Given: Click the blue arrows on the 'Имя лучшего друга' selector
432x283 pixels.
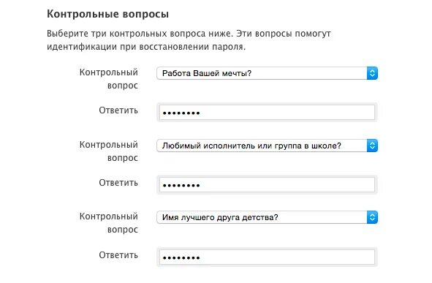Looking at the screenshot, I should pos(372,217).
